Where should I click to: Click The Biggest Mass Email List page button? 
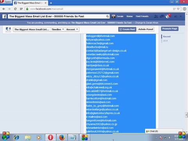[32, 29]
